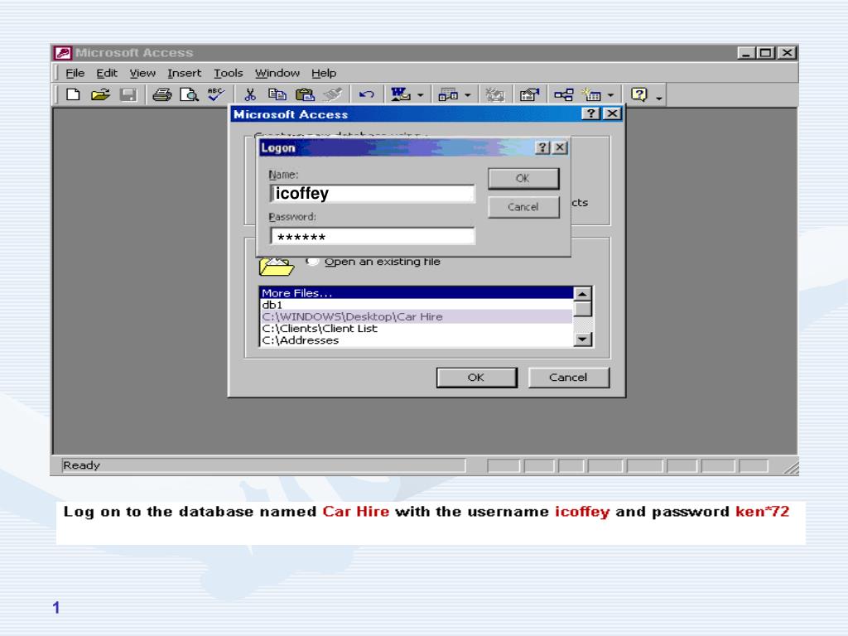Click the Format Painter brush icon
Image resolution: width=848 pixels, height=636 pixels.
point(333,95)
